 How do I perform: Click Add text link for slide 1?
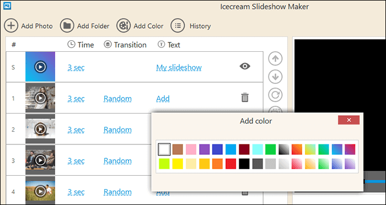pos(163,99)
